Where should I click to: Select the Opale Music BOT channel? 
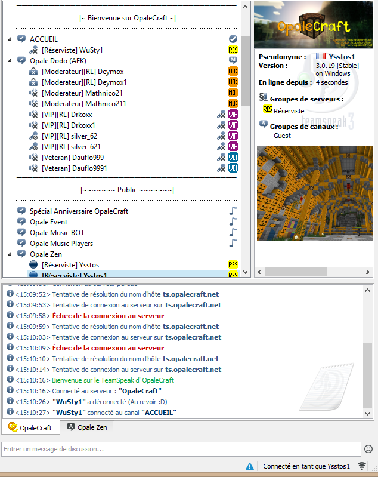click(57, 233)
